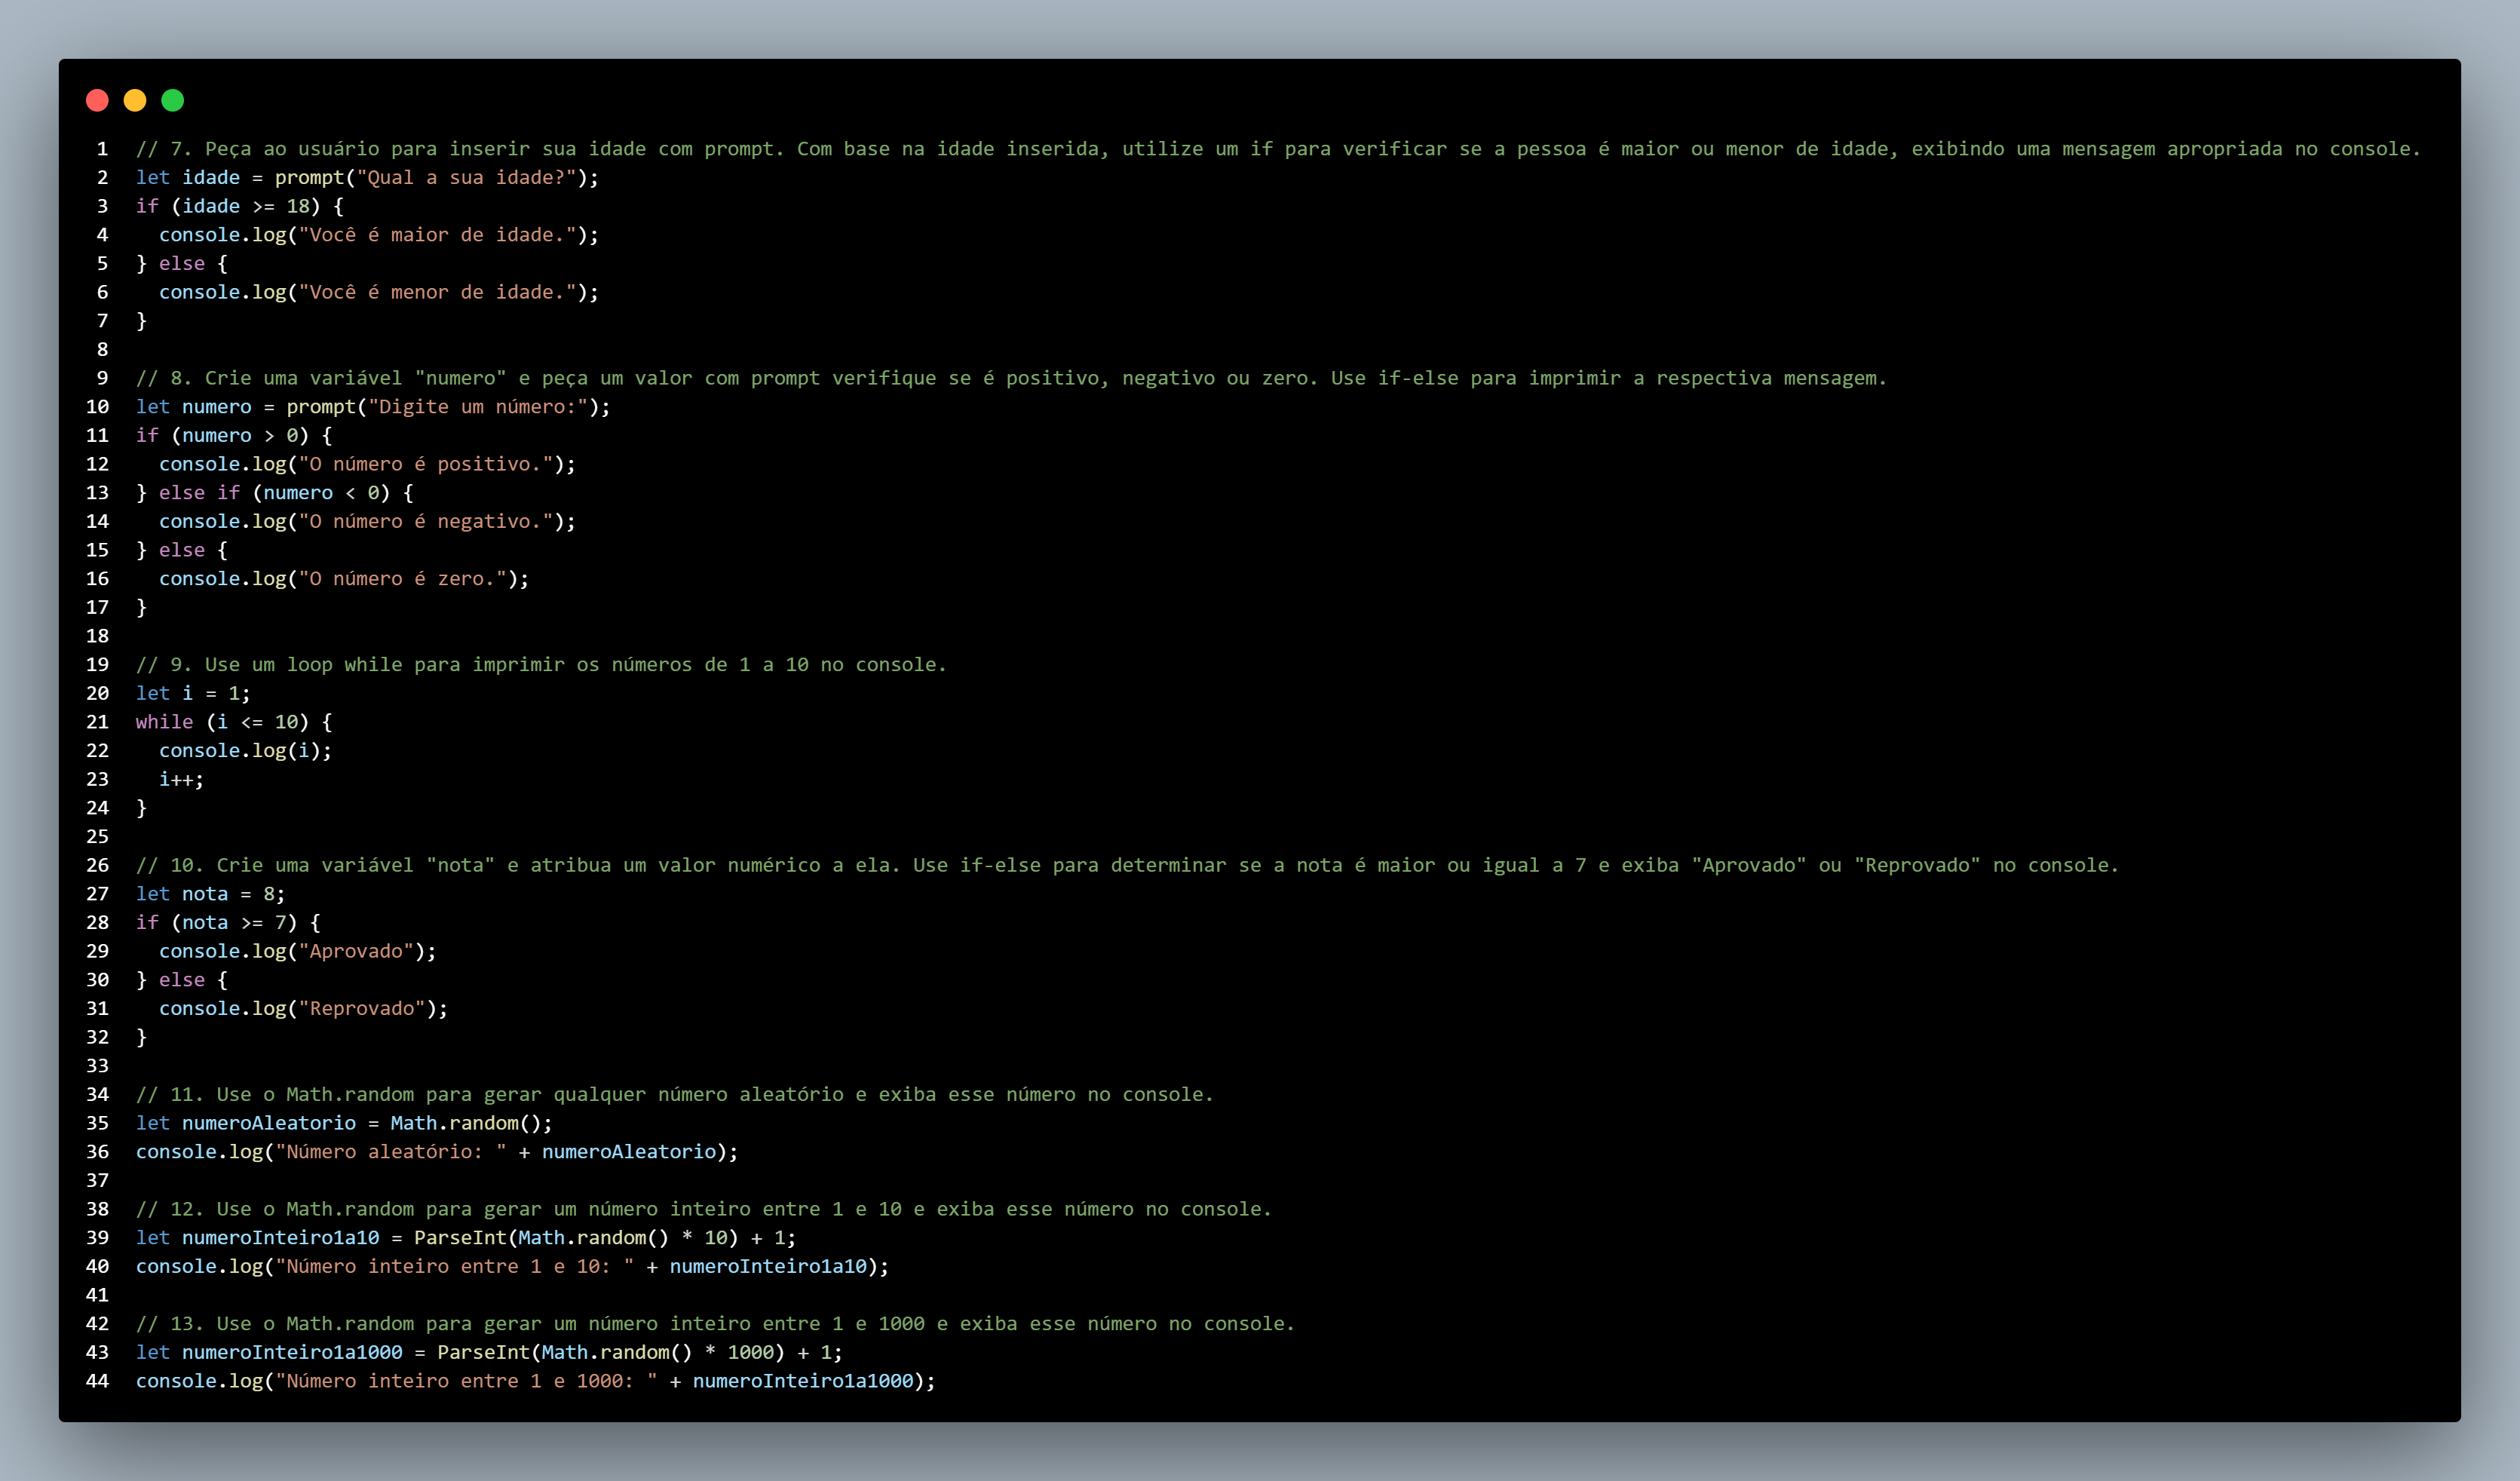Click the line 'let idade = prompt("Qual a sua idade?");'

[367, 178]
